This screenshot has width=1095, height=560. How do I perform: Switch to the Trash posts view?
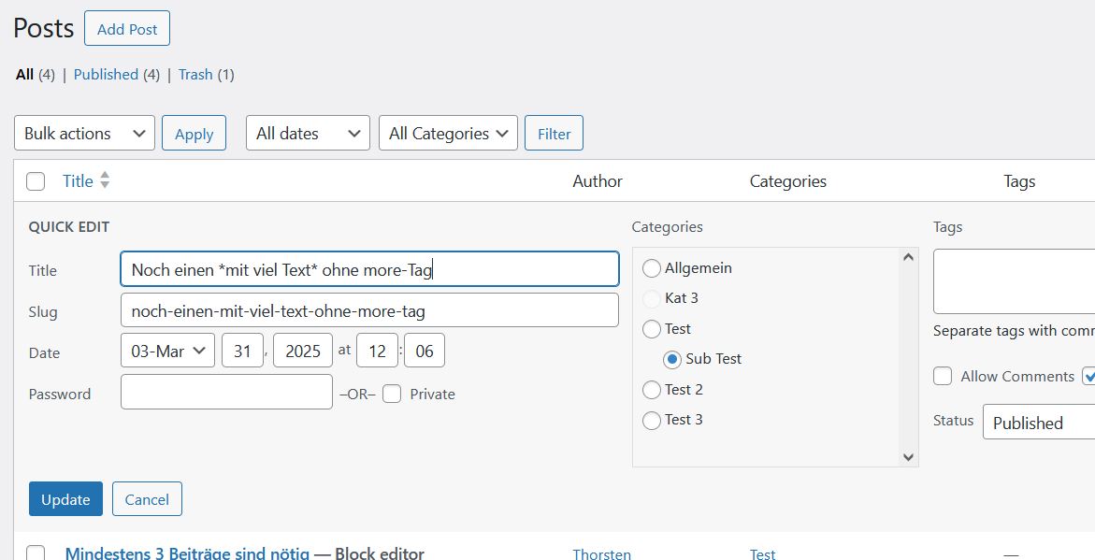tap(195, 74)
